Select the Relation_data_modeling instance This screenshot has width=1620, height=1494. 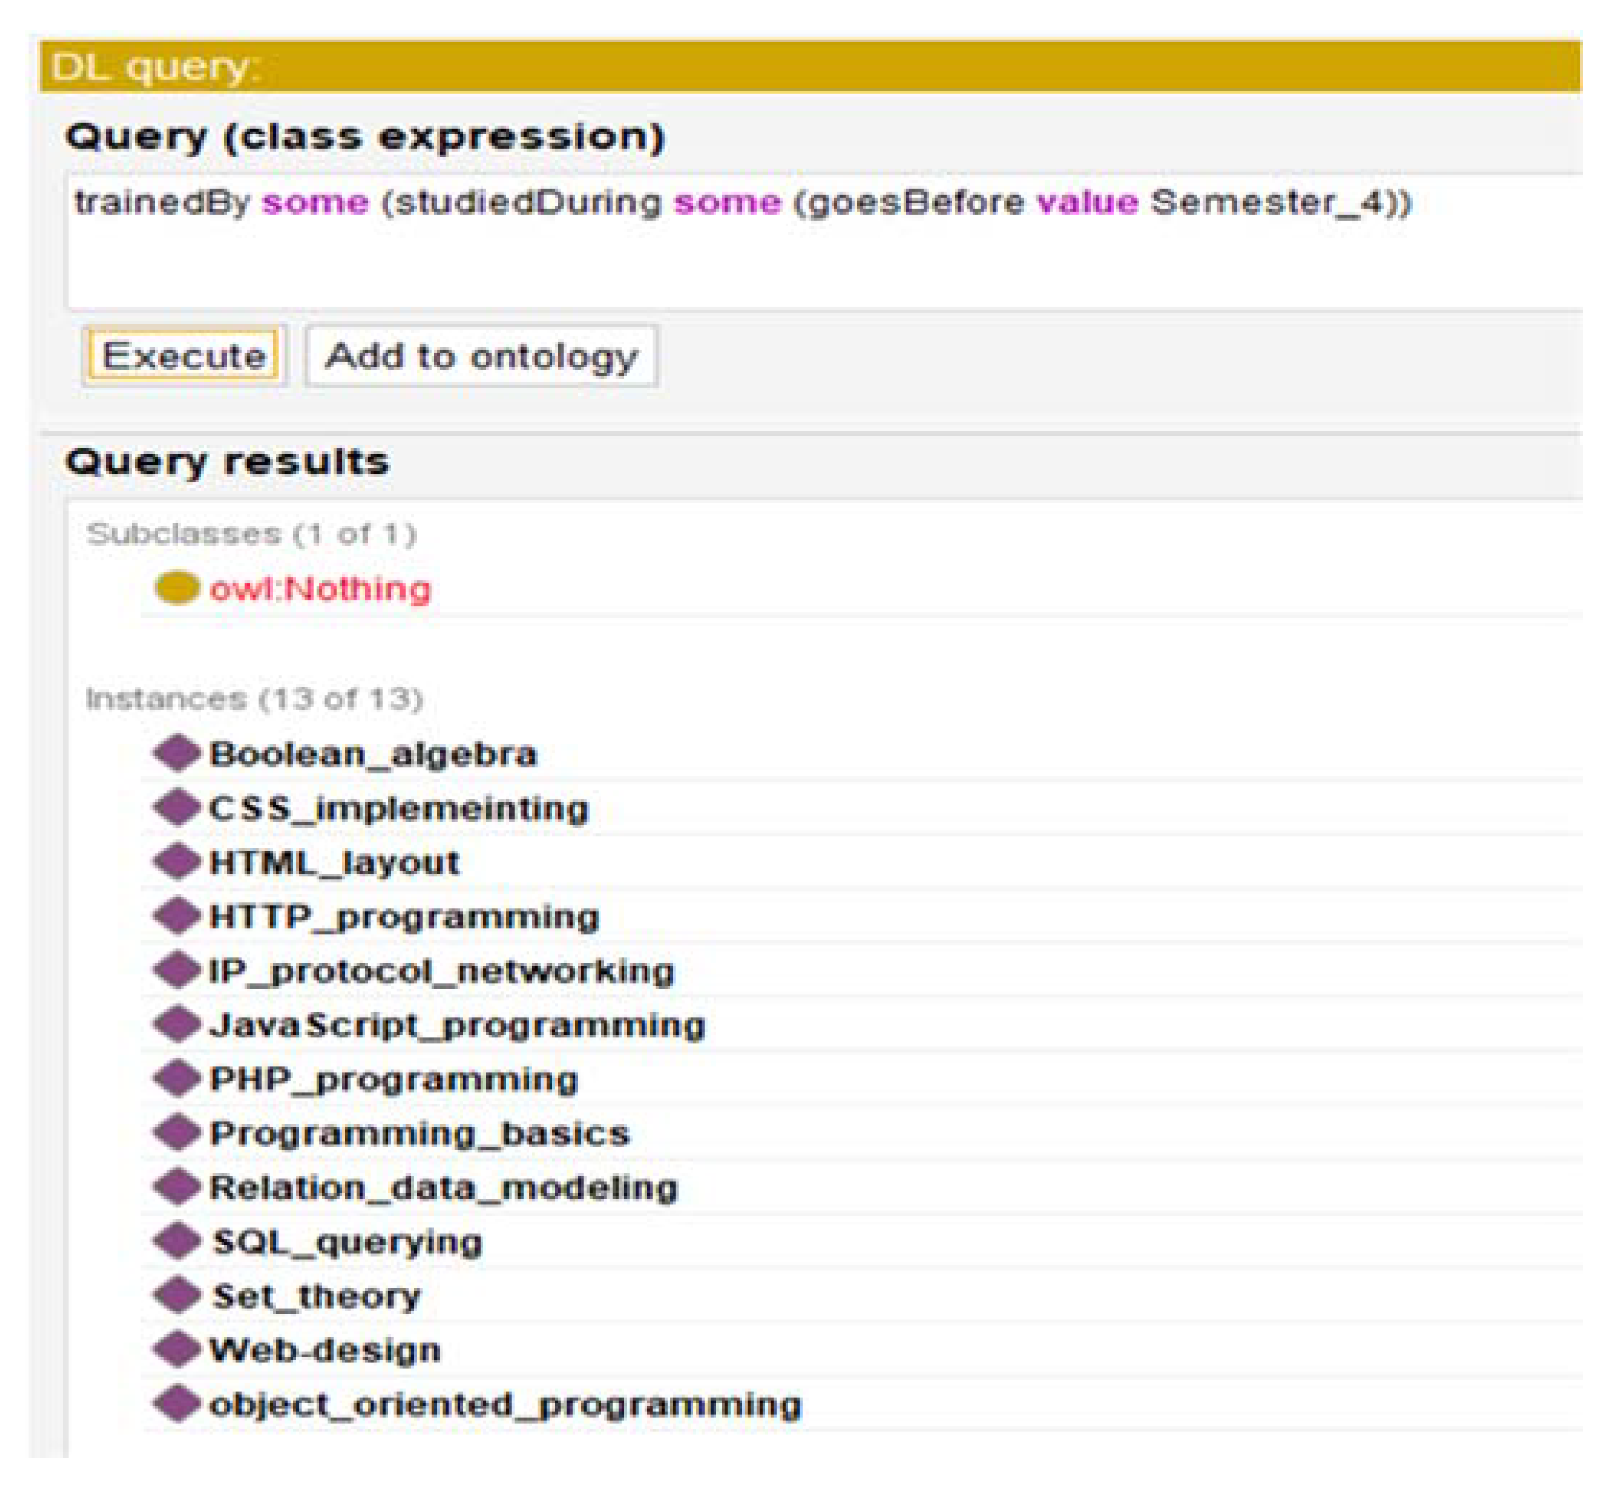coord(443,1188)
